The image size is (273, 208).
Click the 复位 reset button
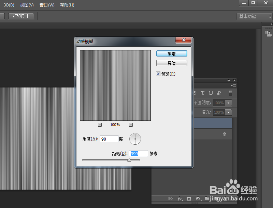click(172, 63)
